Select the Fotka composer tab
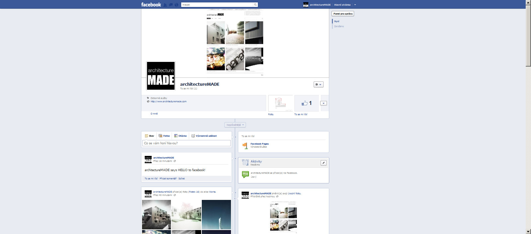Viewport: 531px width, 234px height. click(x=164, y=136)
